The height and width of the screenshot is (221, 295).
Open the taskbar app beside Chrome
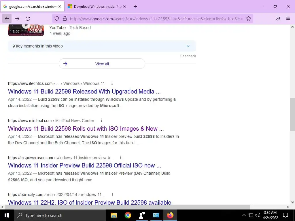tap(142, 215)
